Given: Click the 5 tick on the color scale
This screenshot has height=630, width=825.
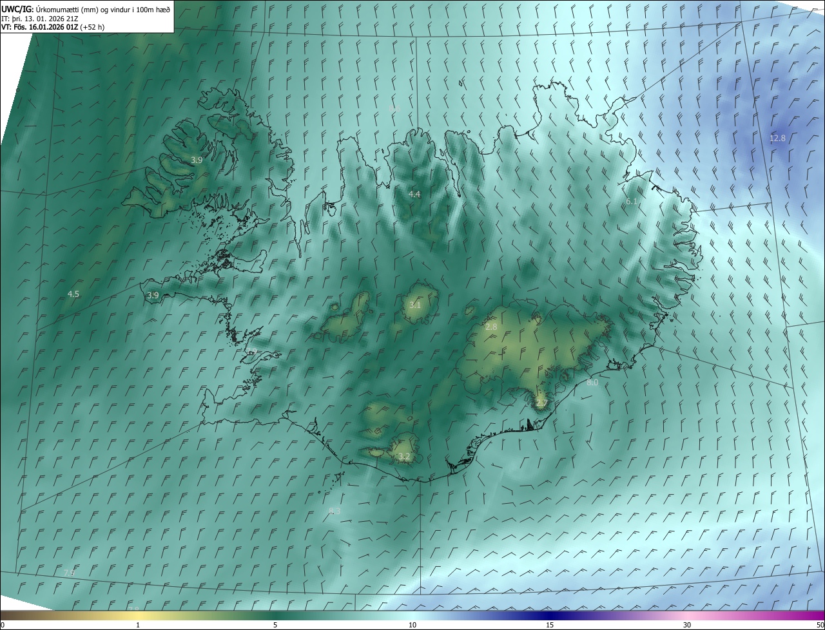Looking at the screenshot, I should coord(275,625).
